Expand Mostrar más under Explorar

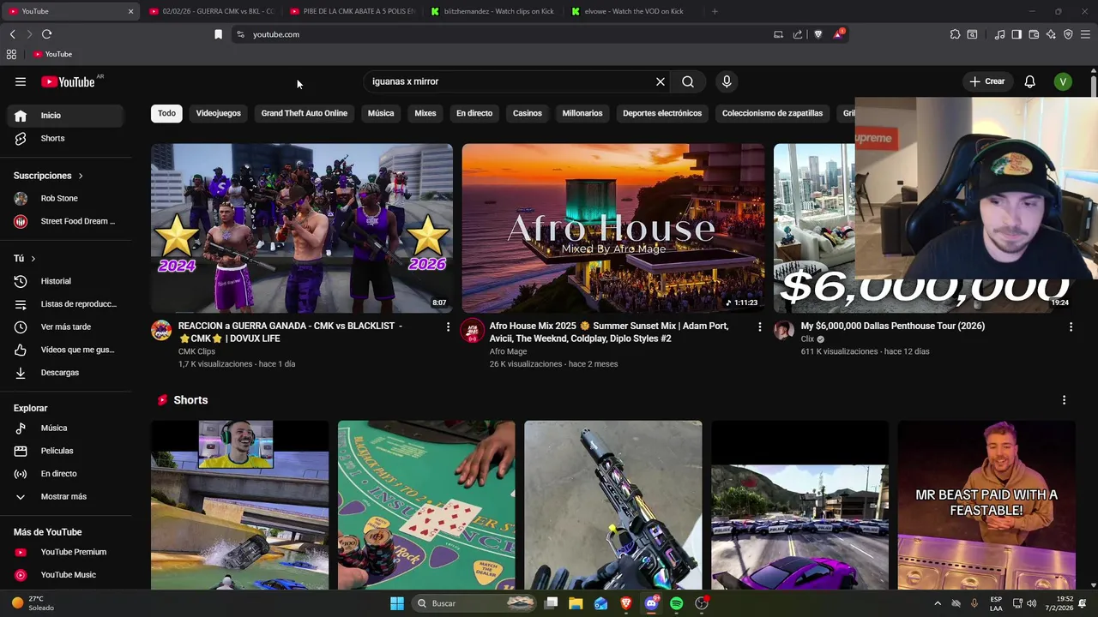pos(66,496)
